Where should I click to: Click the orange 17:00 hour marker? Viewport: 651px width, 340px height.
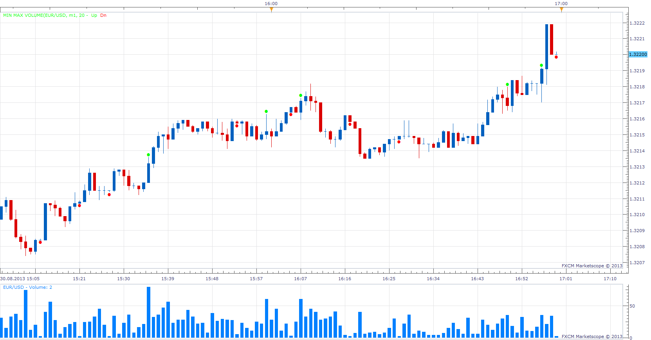coord(561,9)
